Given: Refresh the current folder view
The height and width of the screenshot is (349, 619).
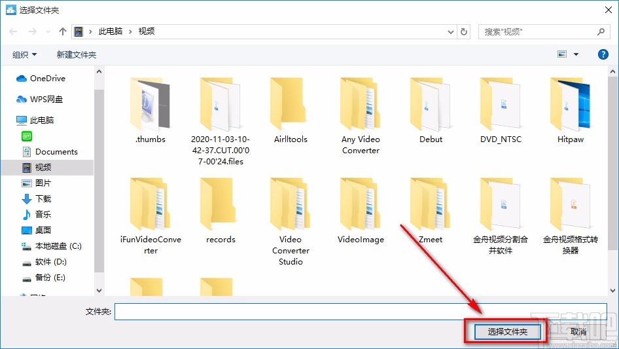Looking at the screenshot, I should [464, 32].
